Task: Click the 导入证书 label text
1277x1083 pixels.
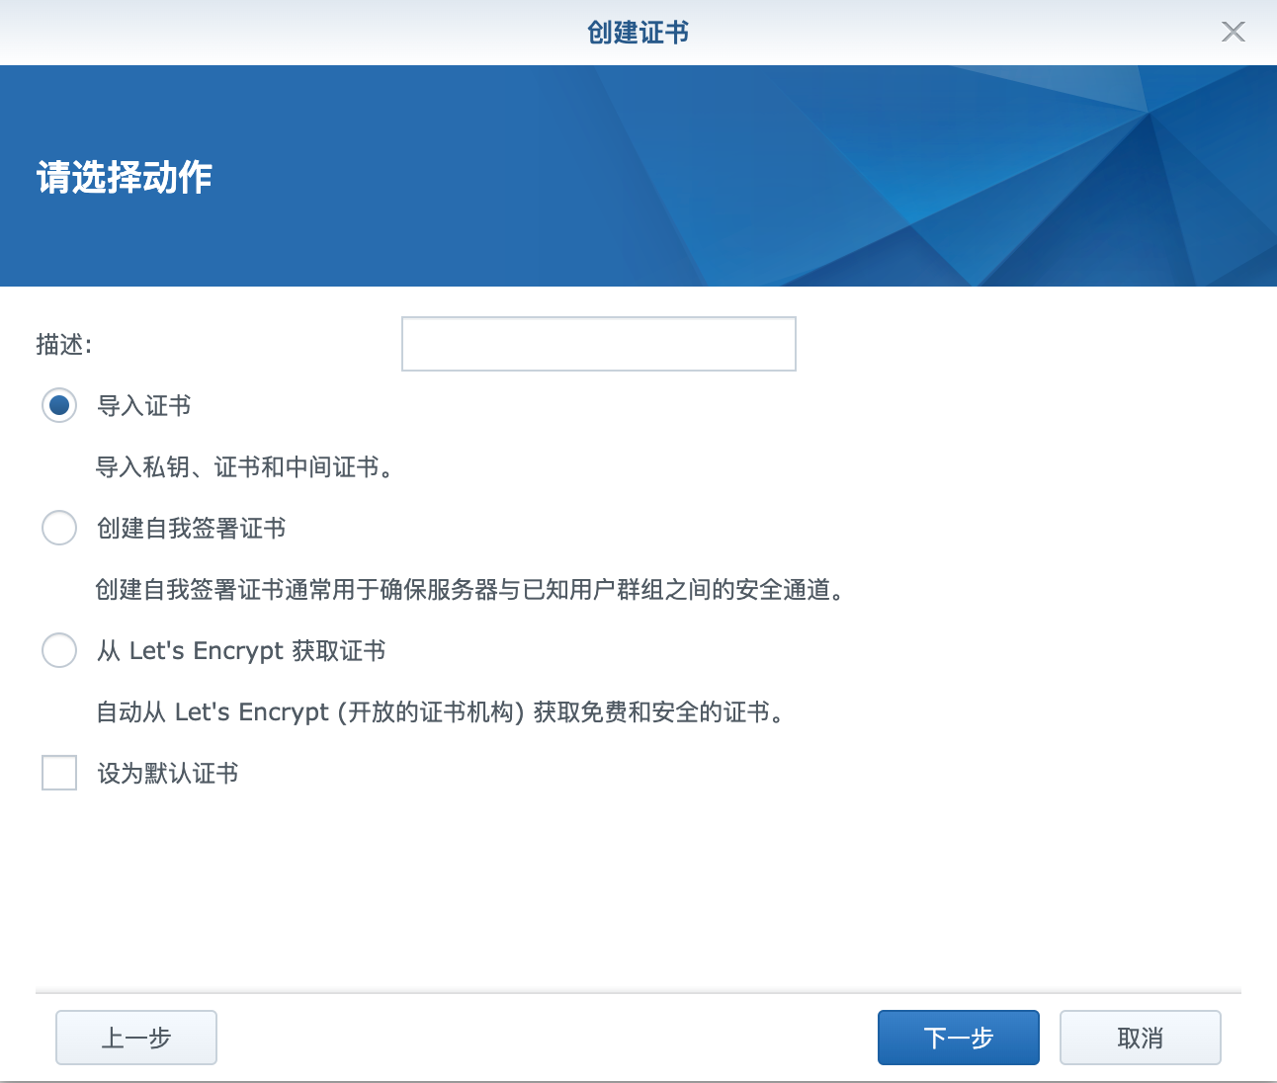Action: (145, 405)
